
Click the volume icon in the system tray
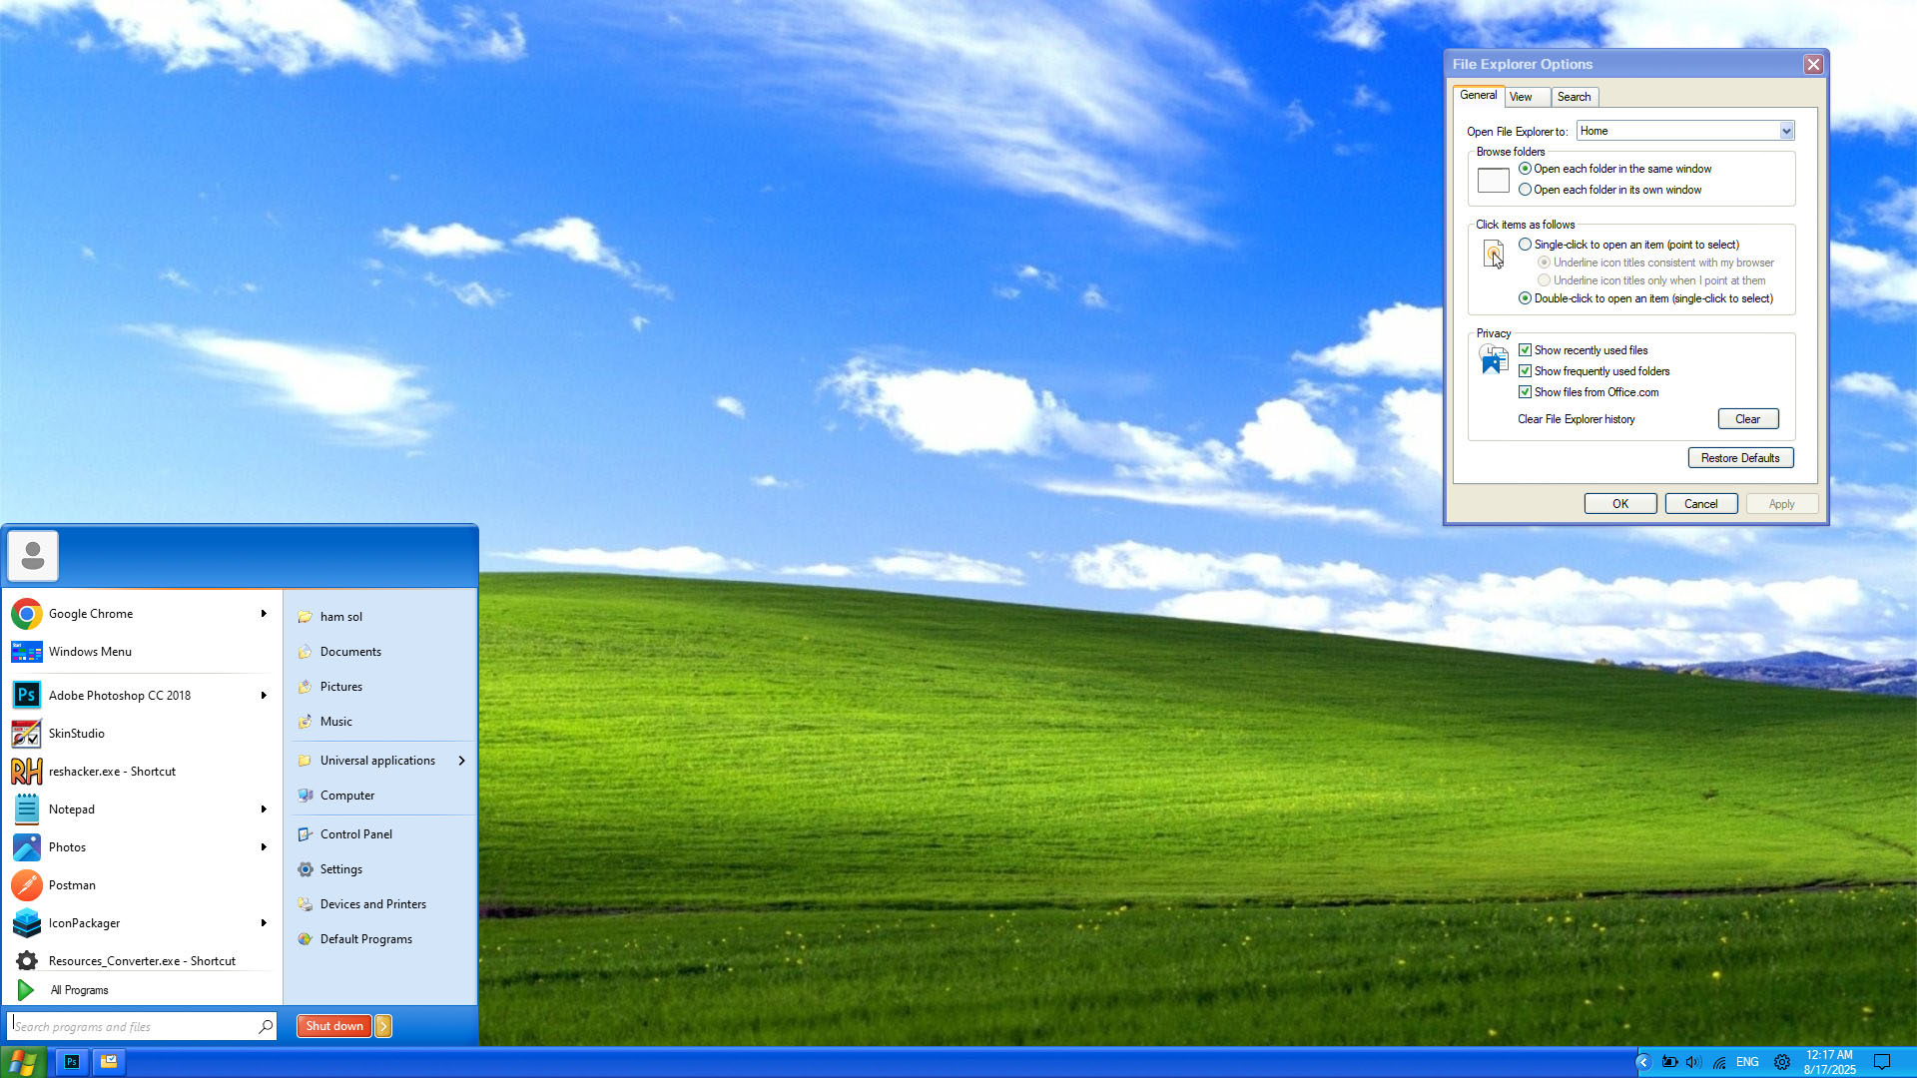click(x=1692, y=1062)
